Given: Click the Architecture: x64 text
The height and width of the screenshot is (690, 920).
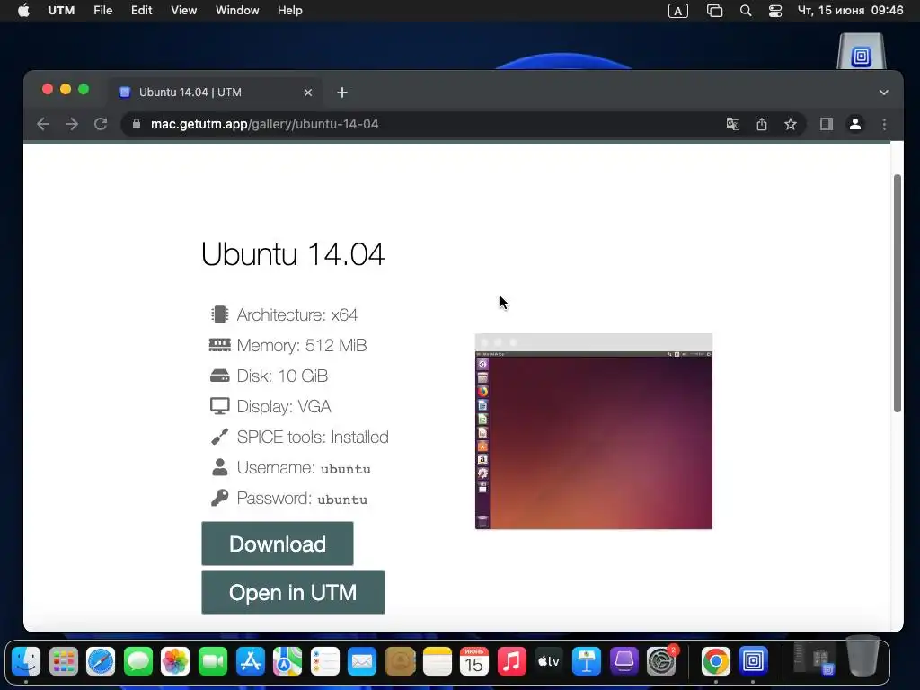Looking at the screenshot, I should tap(296, 315).
